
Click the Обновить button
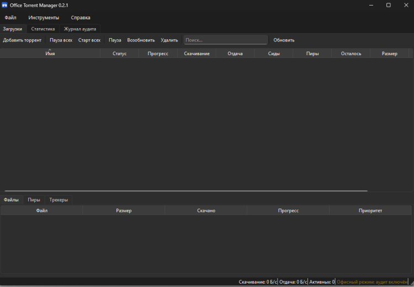(x=284, y=40)
